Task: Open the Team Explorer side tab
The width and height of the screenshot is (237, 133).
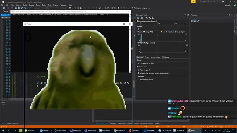Action: tap(235, 30)
